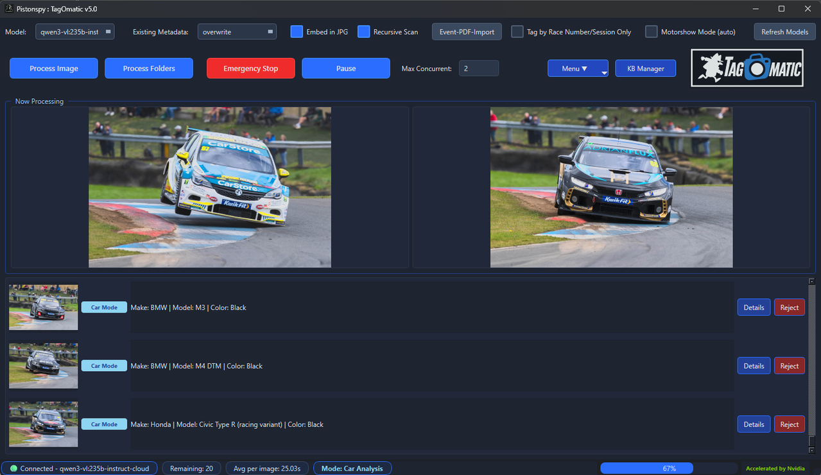Click Car Mode badge on M4 DTM row
This screenshot has width=821, height=475.
pos(104,366)
